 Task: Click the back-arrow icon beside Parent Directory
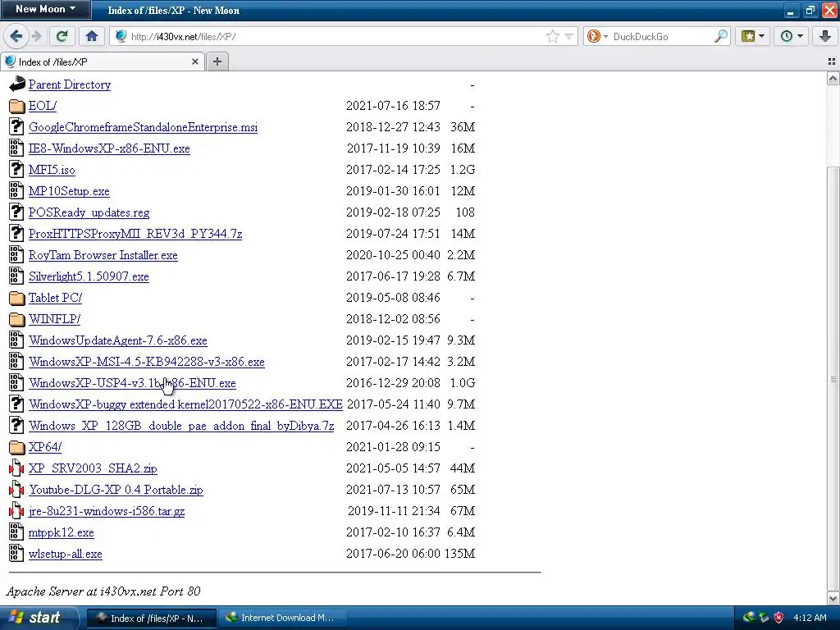16,84
